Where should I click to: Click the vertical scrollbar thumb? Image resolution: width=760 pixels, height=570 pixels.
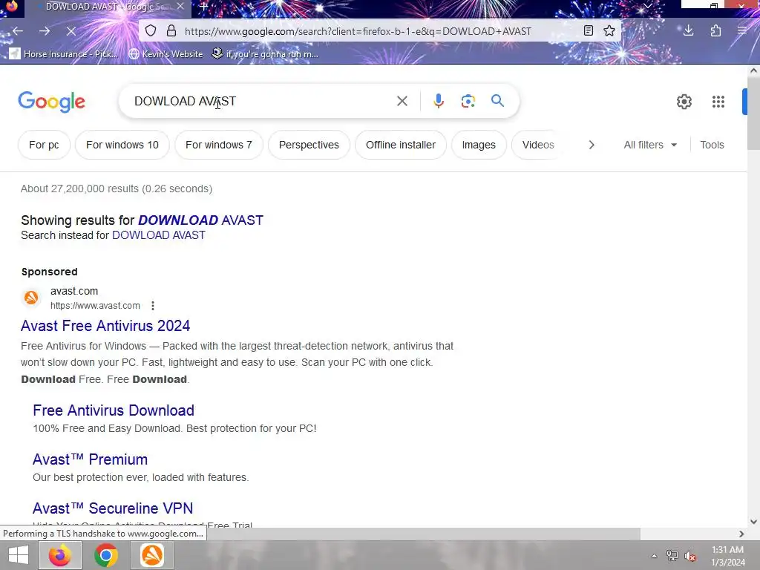(x=753, y=114)
